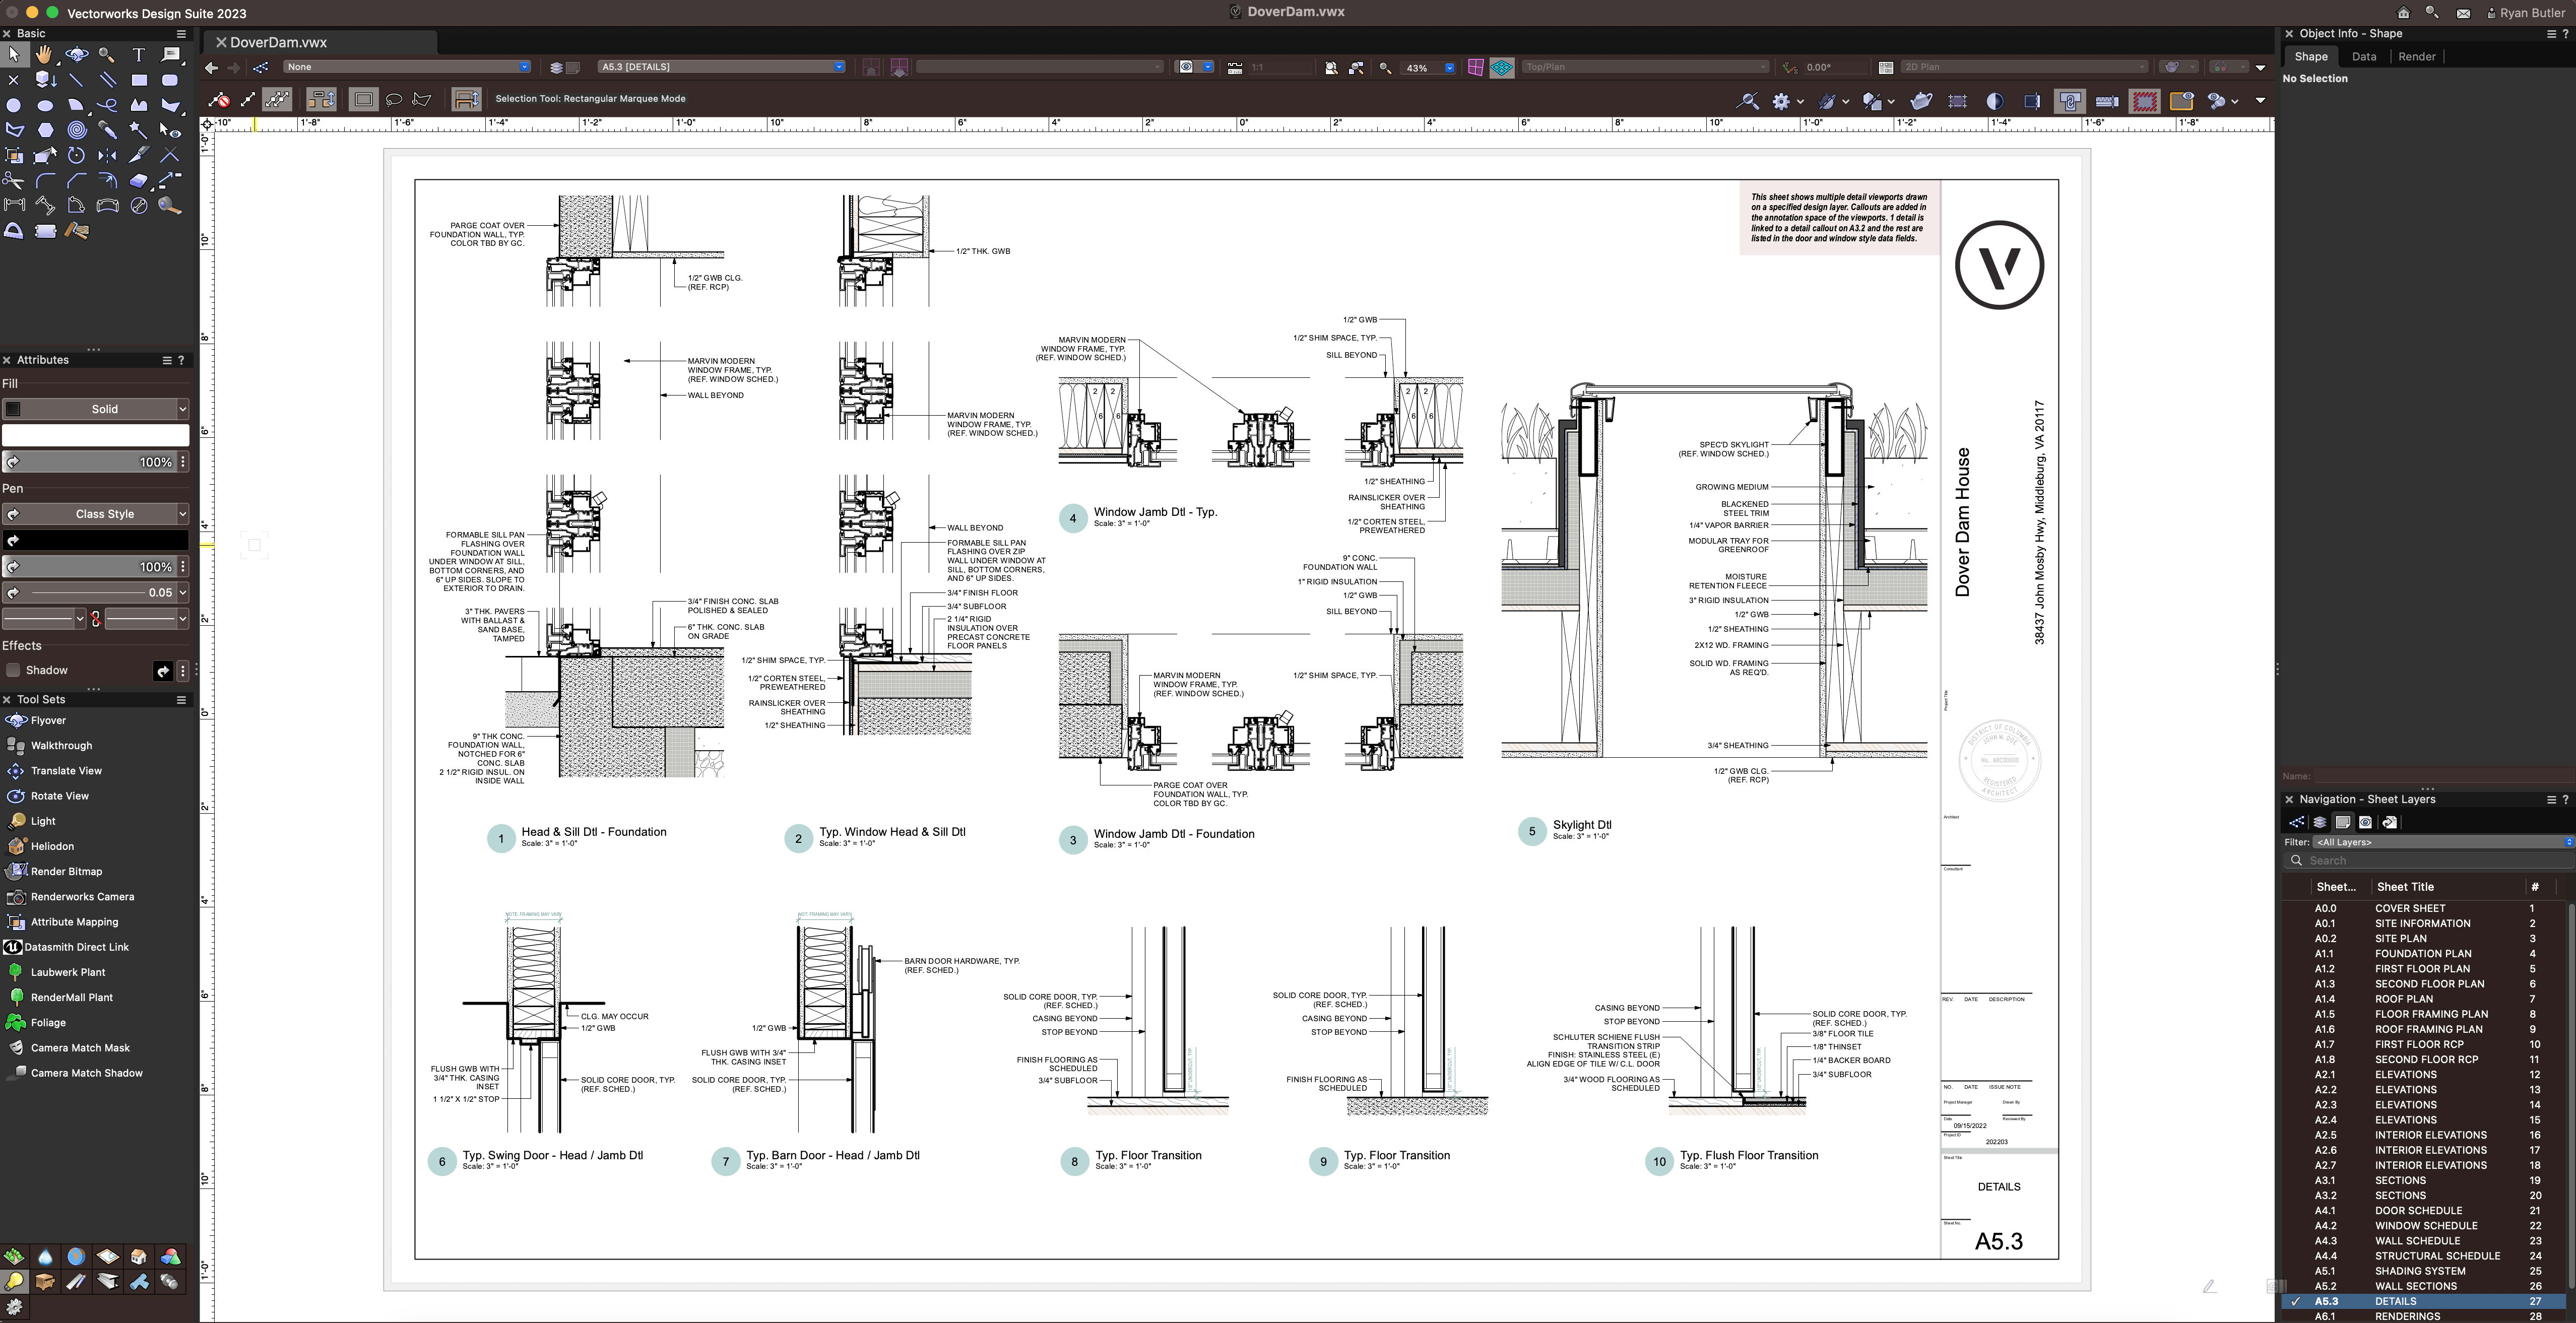Viewport: 2576px width, 1323px height.
Task: Expand the settings gear dropdown arrow
Action: pyautogui.click(x=1800, y=102)
